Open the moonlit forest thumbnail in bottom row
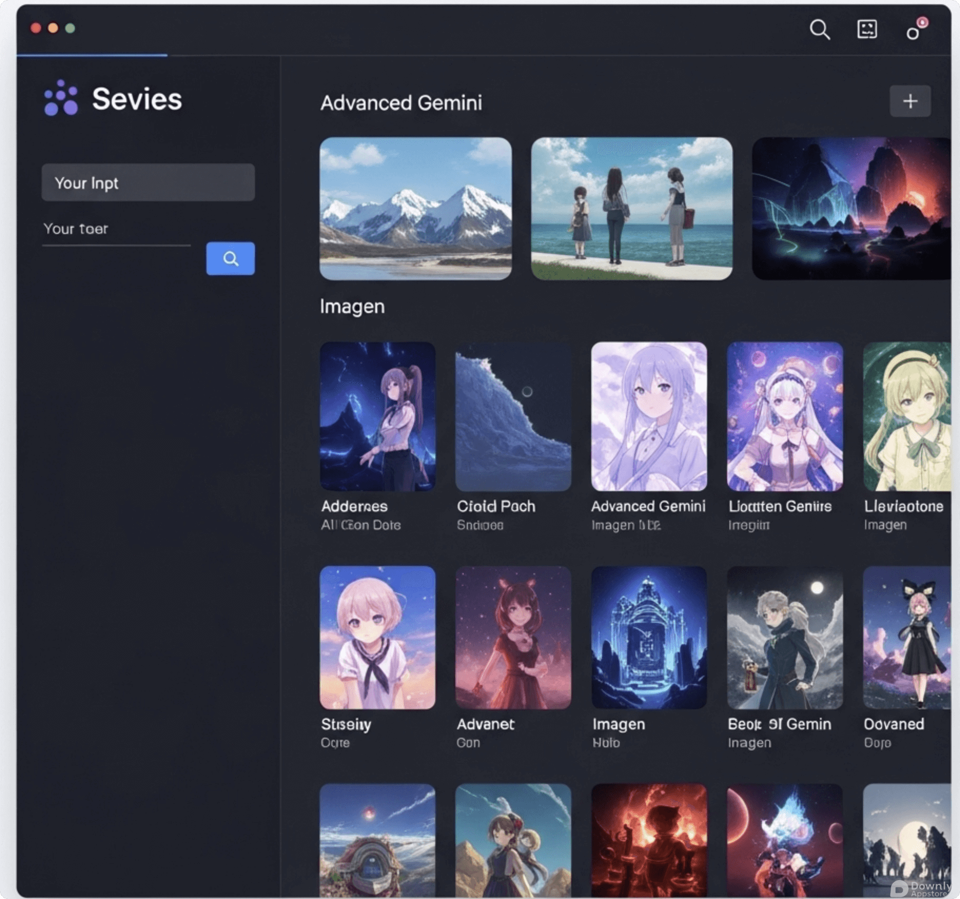 pos(907,841)
